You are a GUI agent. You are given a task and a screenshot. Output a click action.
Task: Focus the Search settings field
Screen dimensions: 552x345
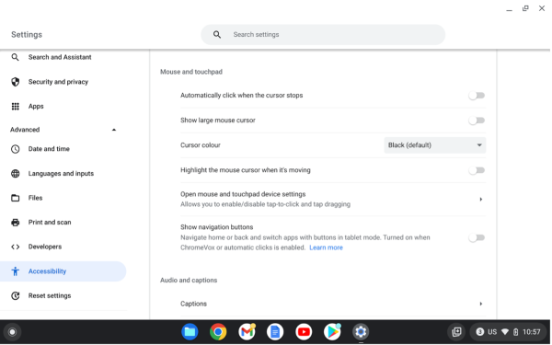pos(323,35)
